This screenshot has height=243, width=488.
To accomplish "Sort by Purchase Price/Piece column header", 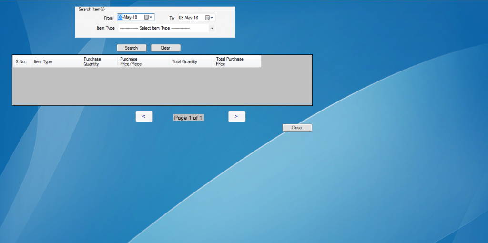I will pos(143,61).
